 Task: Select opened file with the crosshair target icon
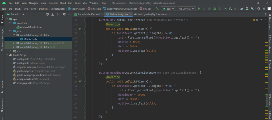click(47, 14)
